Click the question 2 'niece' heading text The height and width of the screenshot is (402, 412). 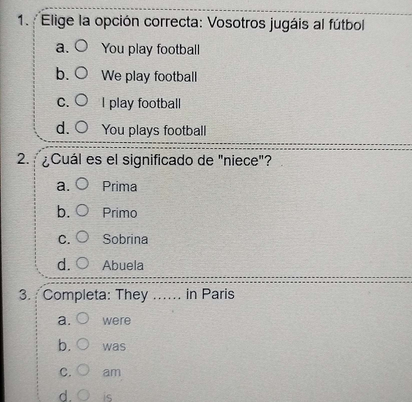(157, 161)
